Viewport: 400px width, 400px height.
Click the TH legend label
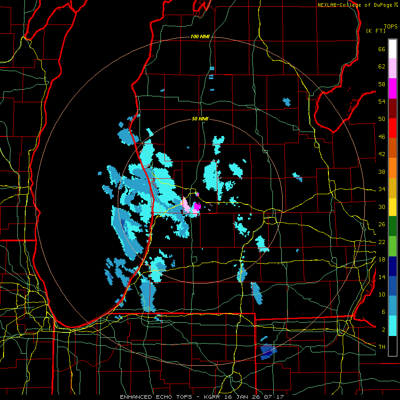coord(382,347)
